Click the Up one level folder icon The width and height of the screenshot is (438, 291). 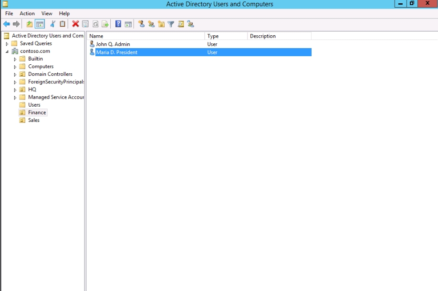[30, 24]
